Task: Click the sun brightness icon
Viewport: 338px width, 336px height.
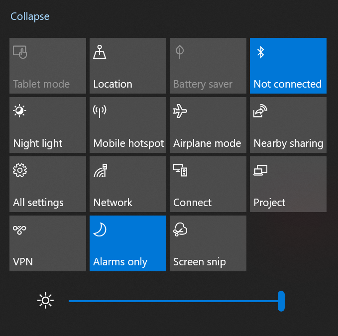Action: [x=46, y=301]
